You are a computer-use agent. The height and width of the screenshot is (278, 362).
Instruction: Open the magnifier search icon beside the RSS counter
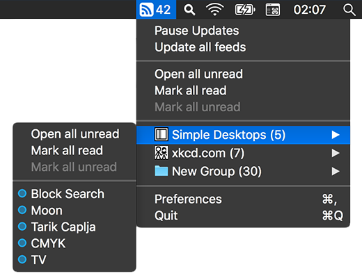pos(189,10)
